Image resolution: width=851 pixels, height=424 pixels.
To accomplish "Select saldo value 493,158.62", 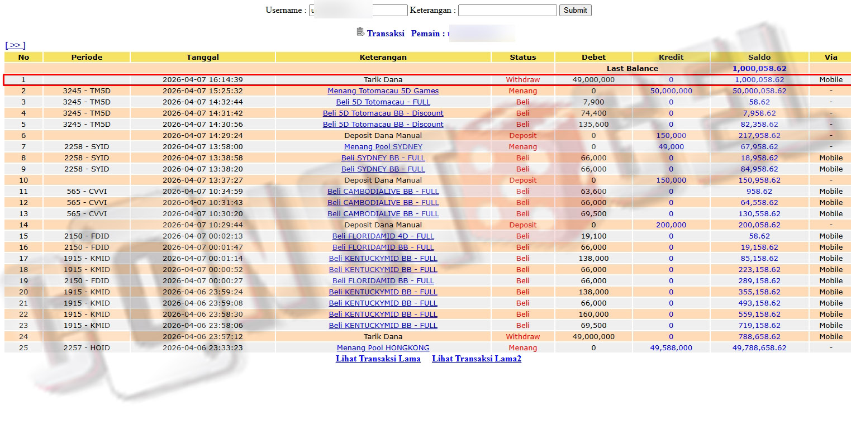I will pos(759,303).
